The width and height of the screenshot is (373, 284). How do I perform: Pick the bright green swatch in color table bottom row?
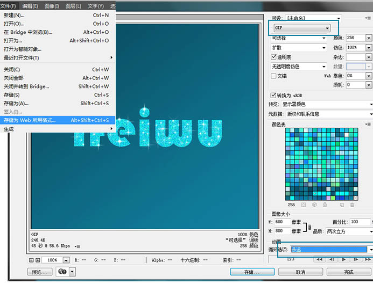333,198
